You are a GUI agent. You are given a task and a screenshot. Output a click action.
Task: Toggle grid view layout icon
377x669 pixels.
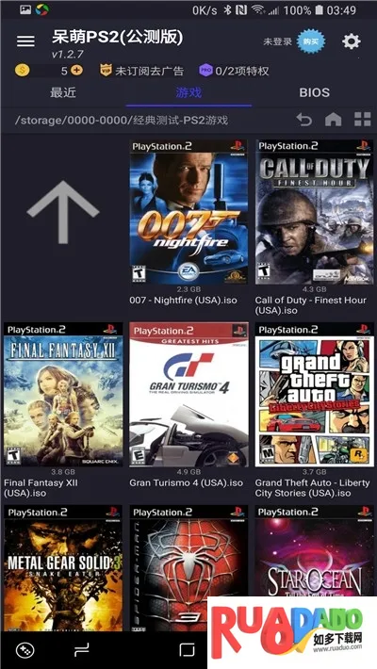coord(362,120)
